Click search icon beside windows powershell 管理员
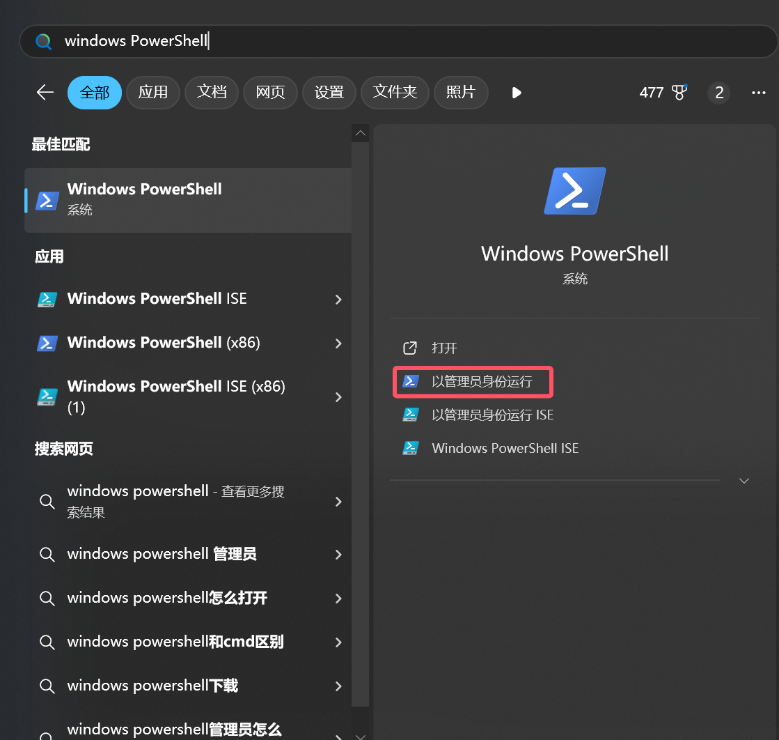The height and width of the screenshot is (740, 779). pos(47,554)
